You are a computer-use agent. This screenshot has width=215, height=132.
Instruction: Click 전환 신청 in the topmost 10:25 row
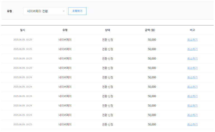(107, 40)
